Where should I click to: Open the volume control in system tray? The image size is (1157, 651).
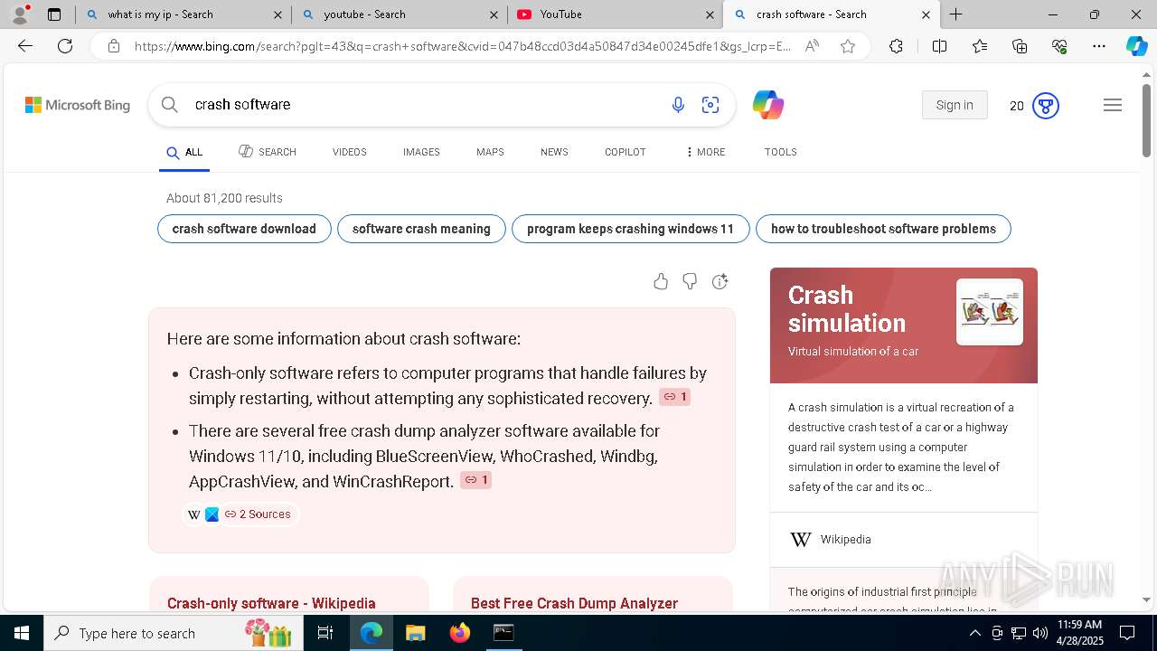(x=1039, y=633)
